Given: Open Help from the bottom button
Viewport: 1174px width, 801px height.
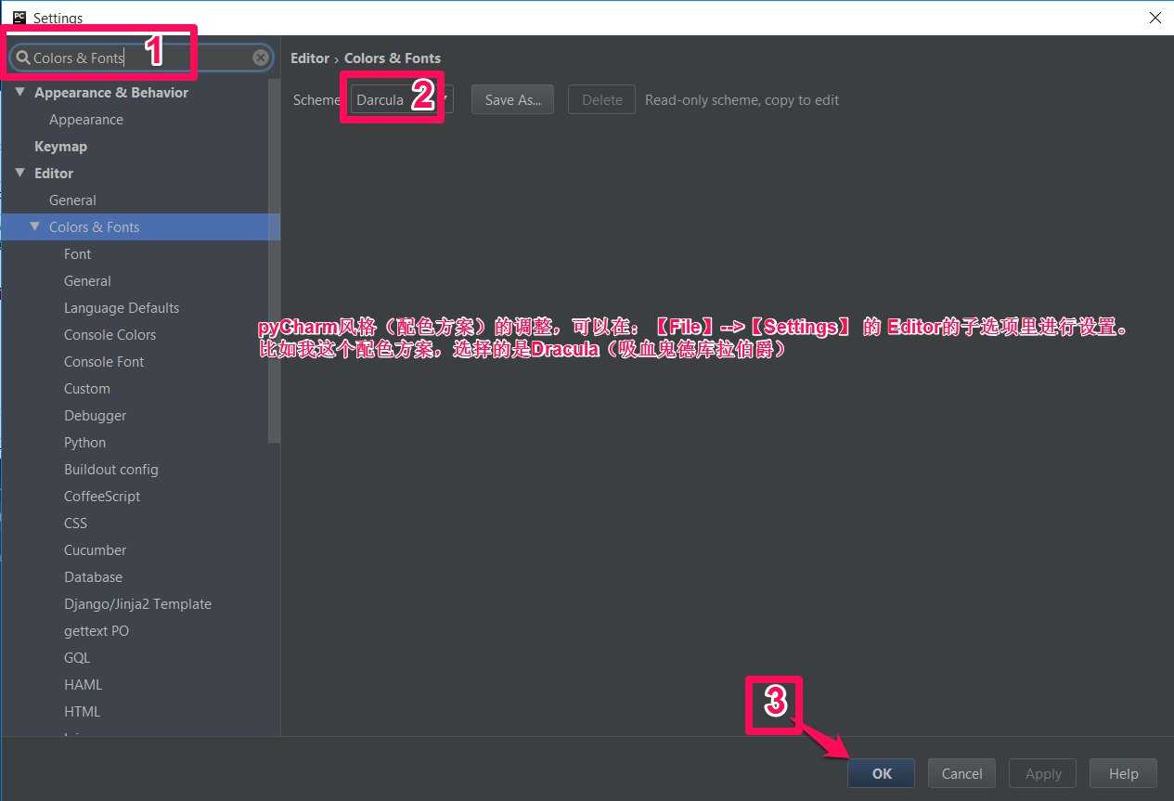Looking at the screenshot, I should (x=1124, y=773).
